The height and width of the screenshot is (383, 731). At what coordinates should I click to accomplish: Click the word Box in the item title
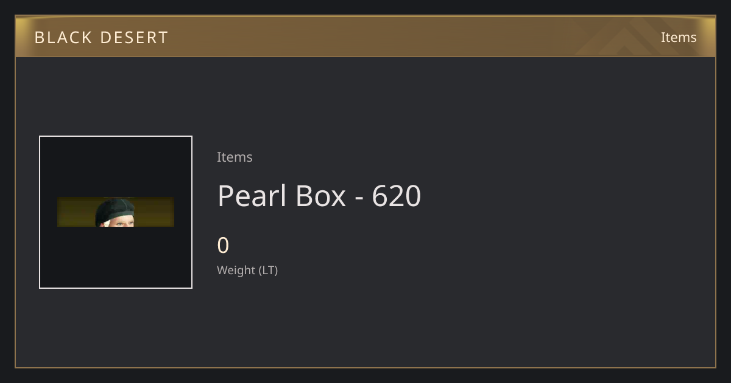click(321, 196)
